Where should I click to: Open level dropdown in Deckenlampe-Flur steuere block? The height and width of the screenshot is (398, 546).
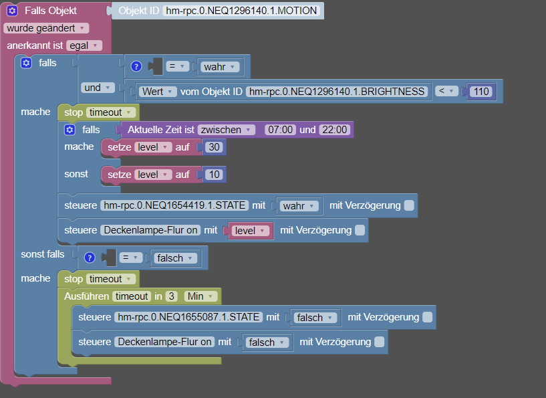251,231
